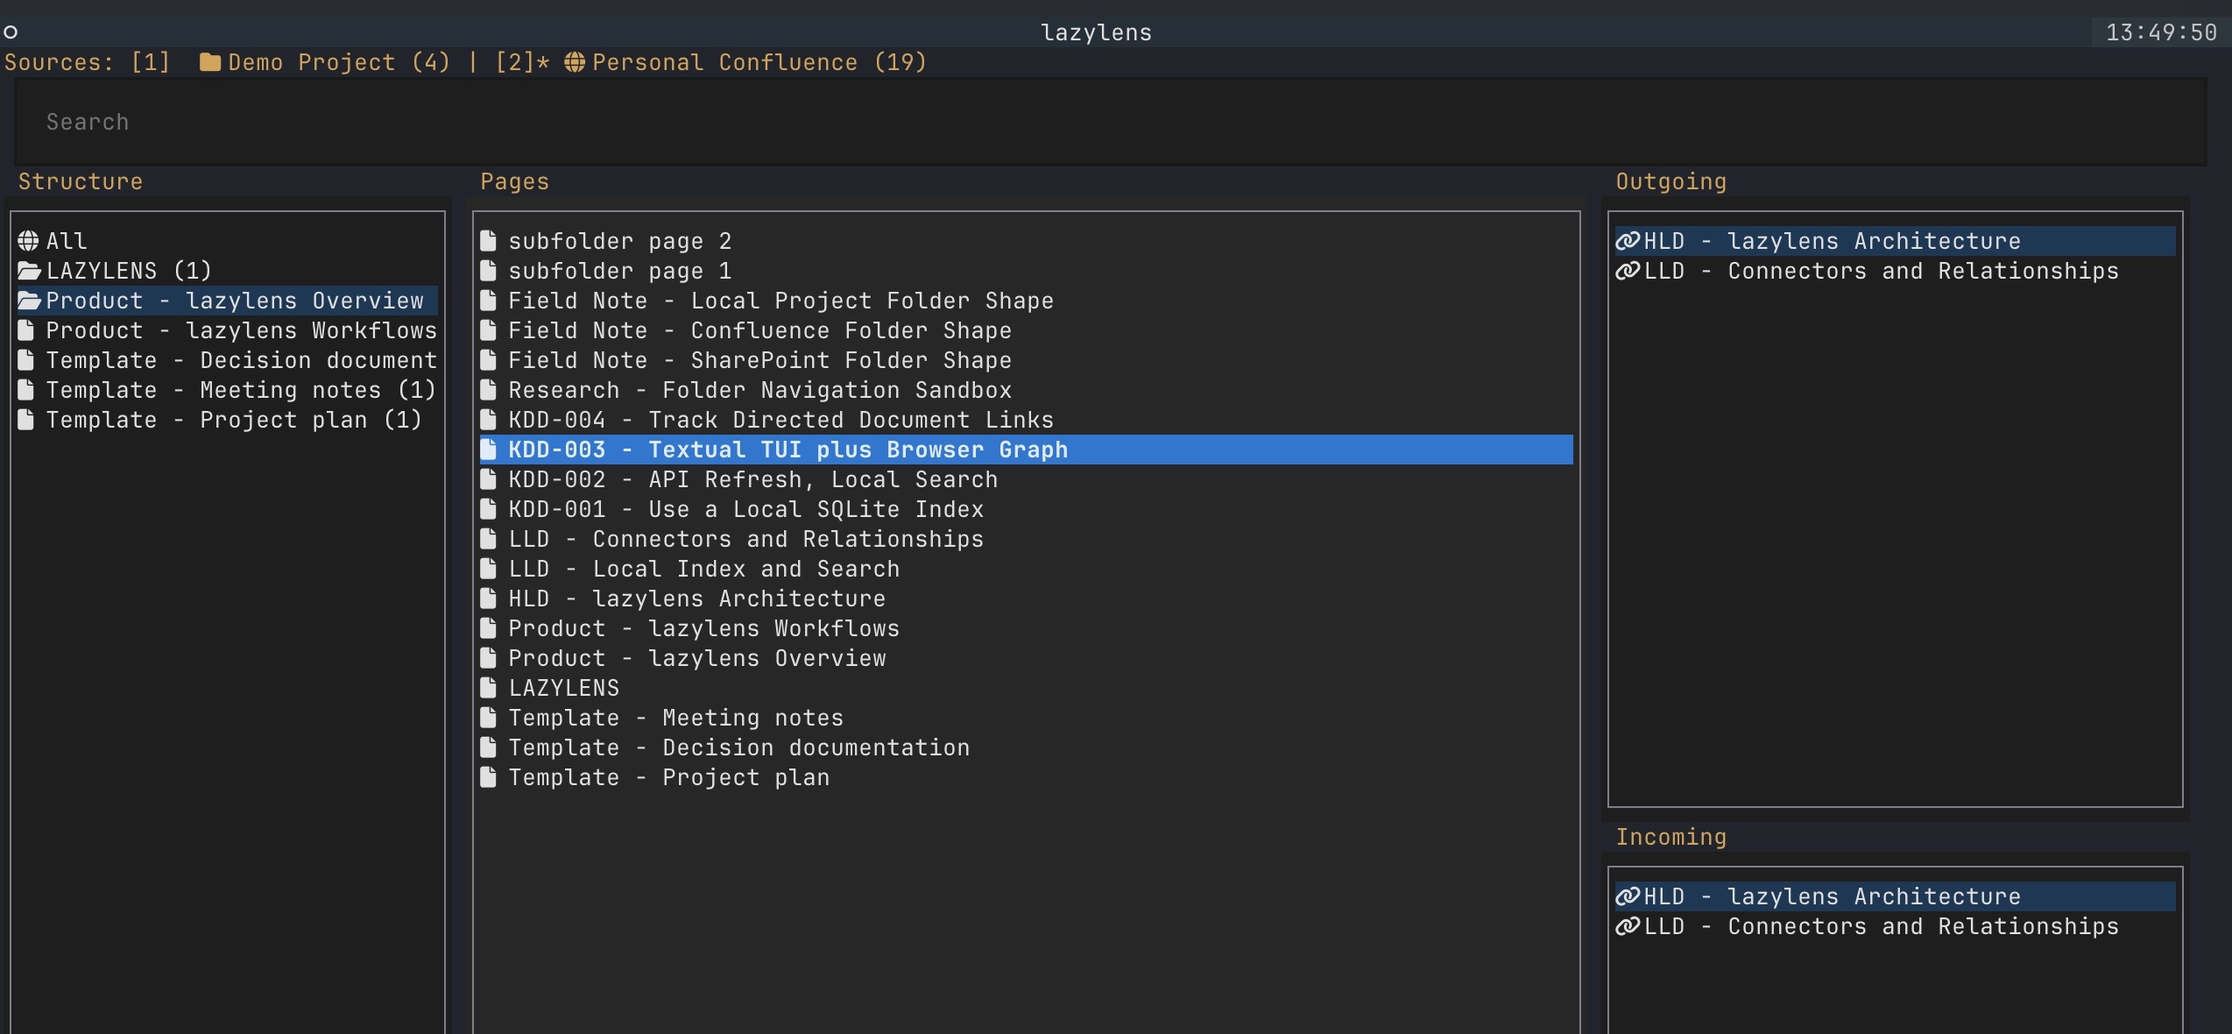Click file icon of Field Note - SharePoint Folder Shape
The height and width of the screenshot is (1034, 2232).
coord(489,360)
